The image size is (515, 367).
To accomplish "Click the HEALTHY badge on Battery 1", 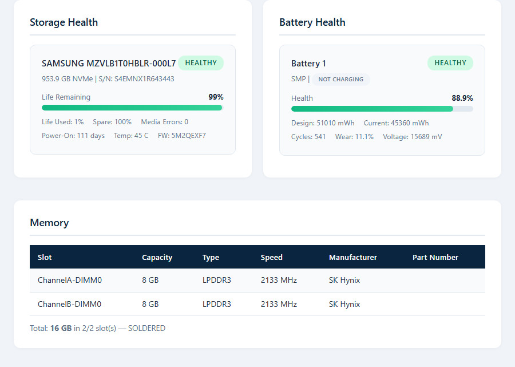I will click(x=450, y=63).
